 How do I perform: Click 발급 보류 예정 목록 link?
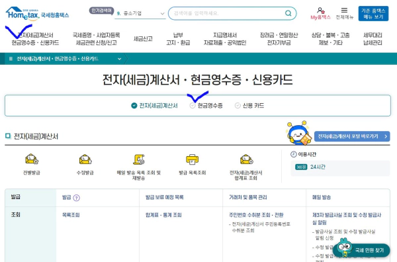pyautogui.click(x=164, y=197)
